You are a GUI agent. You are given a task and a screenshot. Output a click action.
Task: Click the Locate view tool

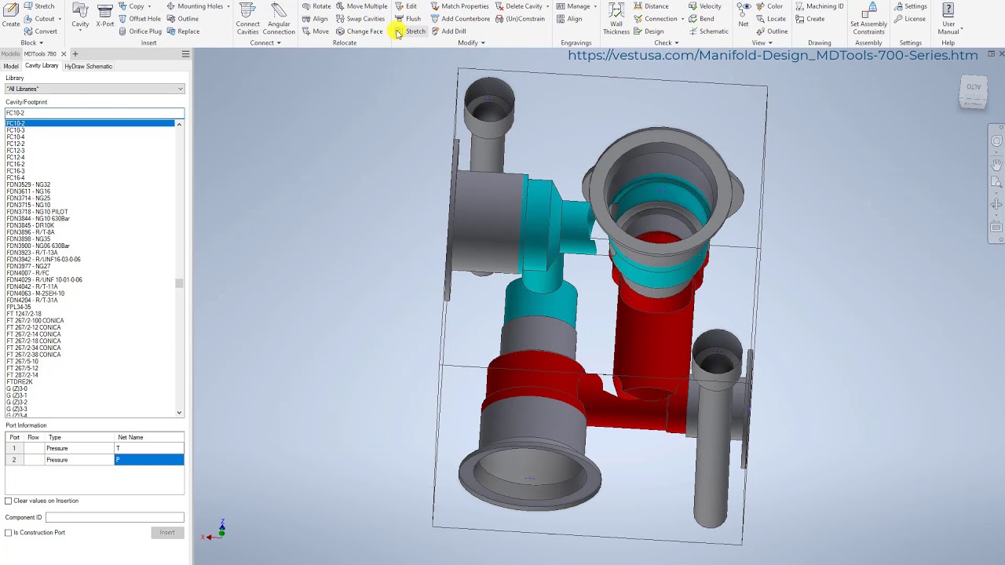(771, 19)
